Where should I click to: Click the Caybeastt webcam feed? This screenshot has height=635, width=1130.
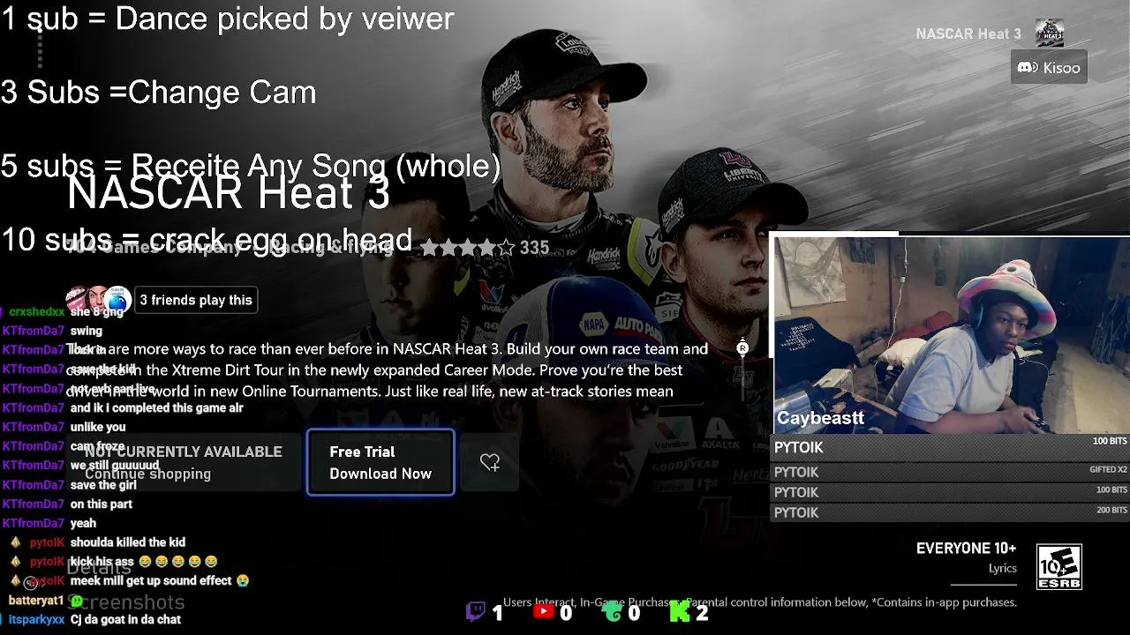pyautogui.click(x=950, y=335)
